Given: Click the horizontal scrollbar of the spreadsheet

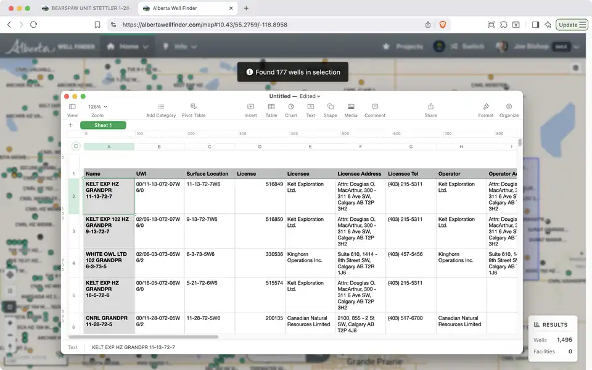Looking at the screenshot, I should [x=144, y=337].
